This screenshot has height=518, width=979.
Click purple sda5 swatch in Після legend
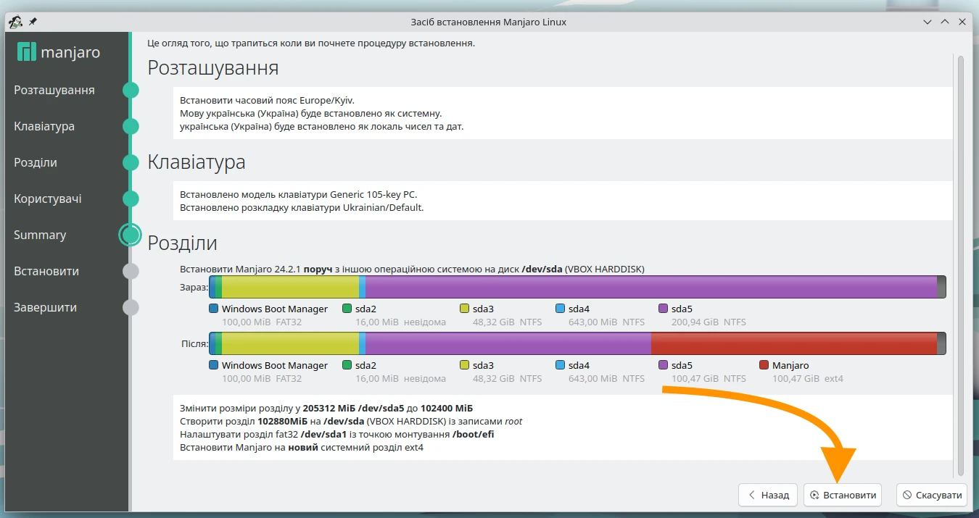tap(663, 365)
